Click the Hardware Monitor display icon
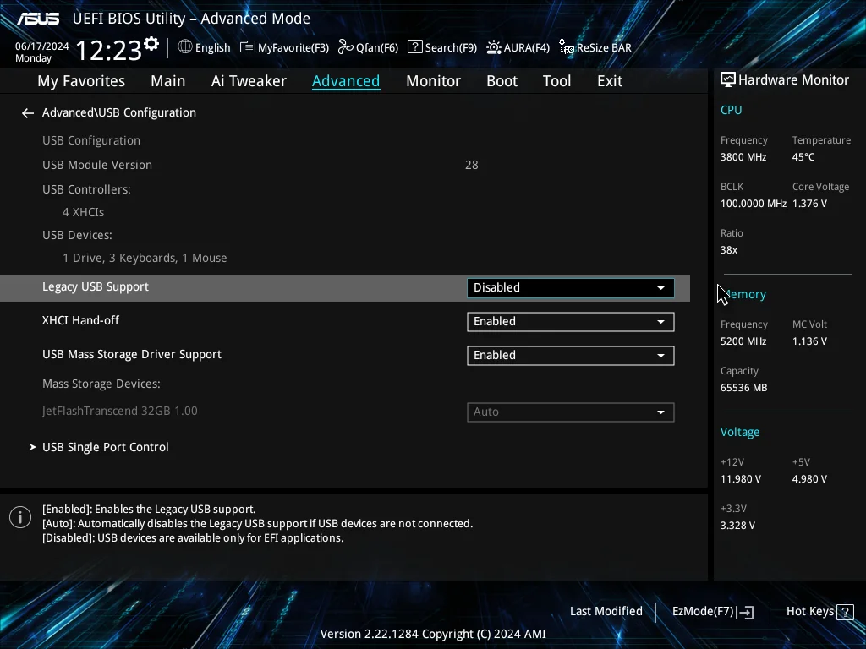The height and width of the screenshot is (649, 866). [728, 80]
